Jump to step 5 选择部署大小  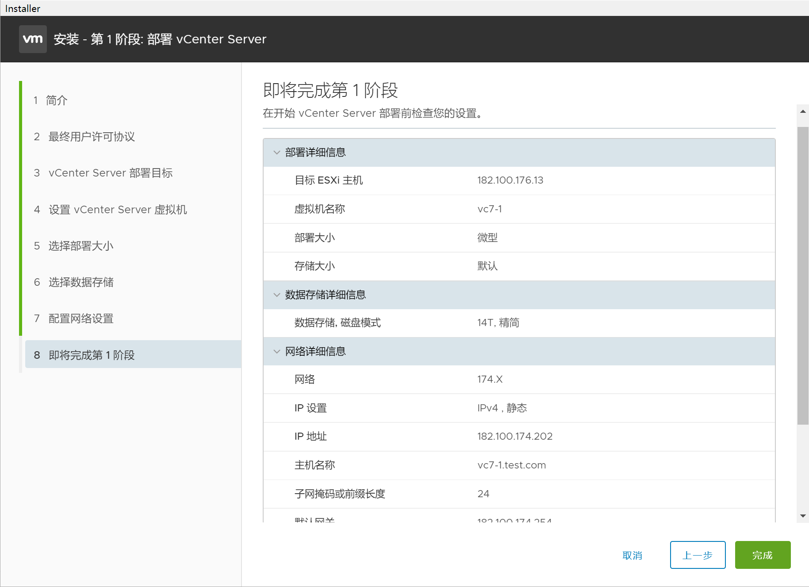81,246
